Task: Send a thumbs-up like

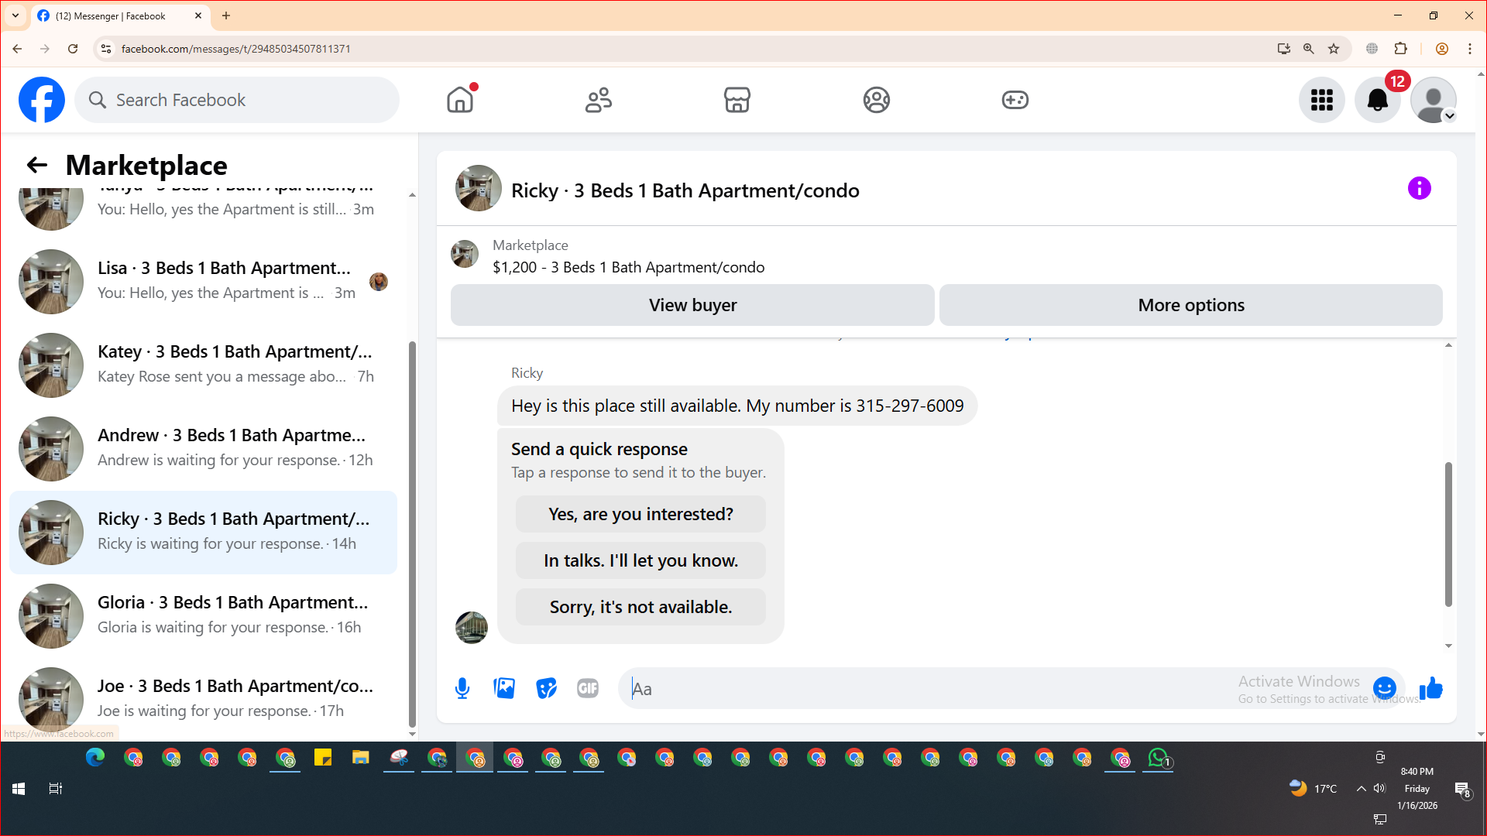Action: coord(1430,687)
